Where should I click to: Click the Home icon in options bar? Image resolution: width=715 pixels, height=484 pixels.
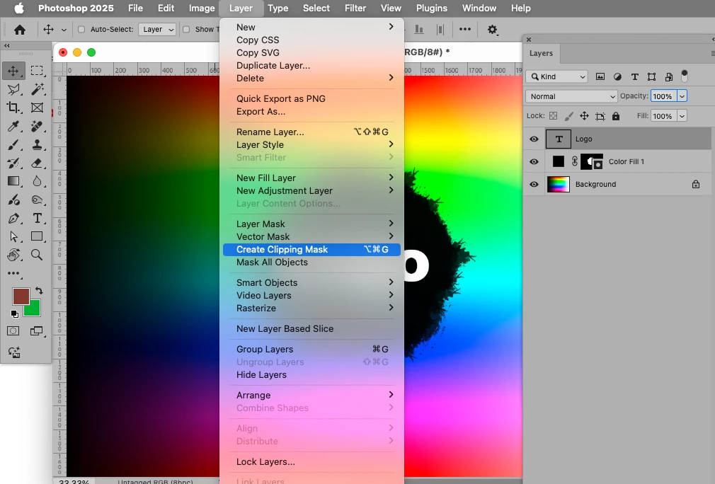point(20,30)
